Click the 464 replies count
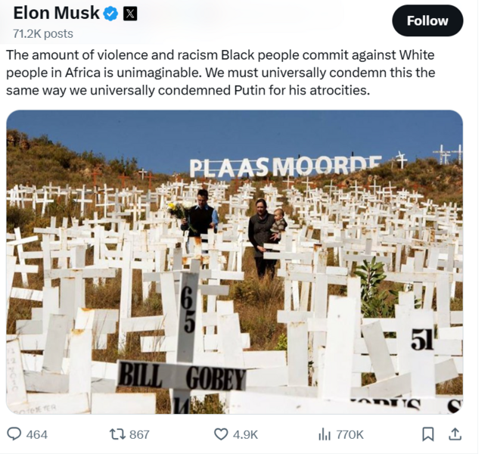 pyautogui.click(x=37, y=434)
